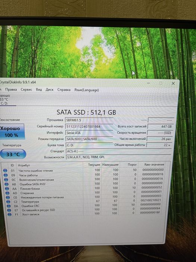196x262 pixels.
Task: Click the Прошивка field showing SBFM61.5
Action: click(x=89, y=120)
